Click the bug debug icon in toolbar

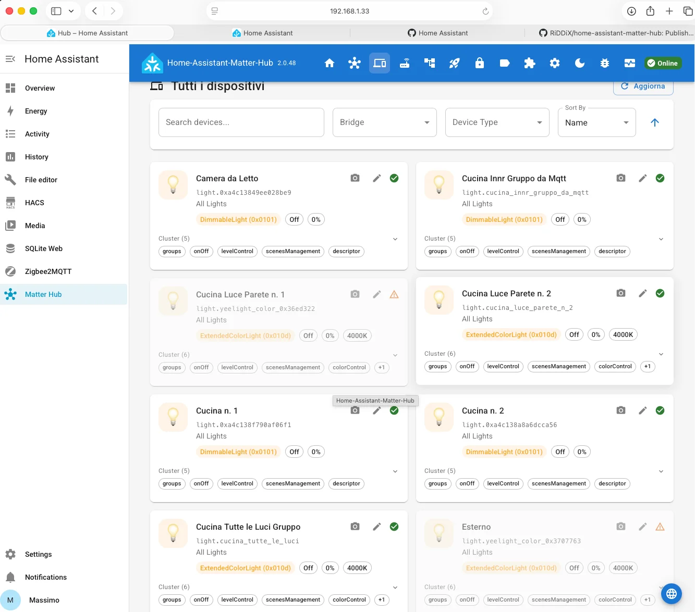[605, 63]
